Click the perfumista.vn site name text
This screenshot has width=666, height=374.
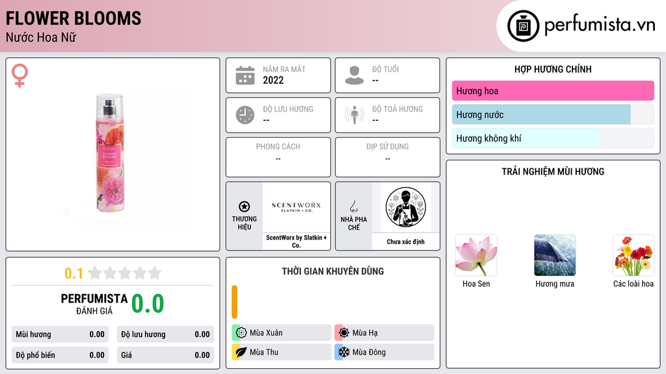600,25
